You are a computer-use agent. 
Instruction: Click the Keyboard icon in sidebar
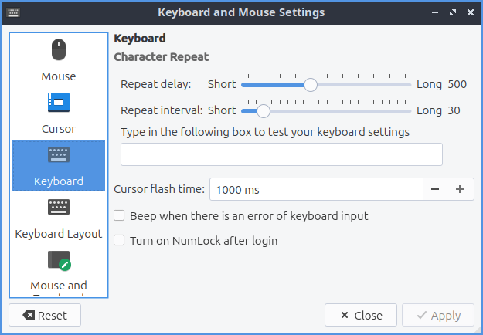[x=59, y=154]
